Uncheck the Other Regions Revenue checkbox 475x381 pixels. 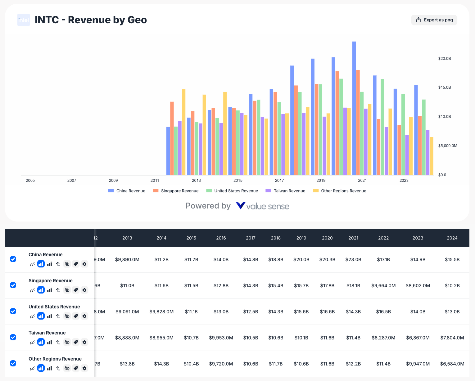click(x=13, y=363)
